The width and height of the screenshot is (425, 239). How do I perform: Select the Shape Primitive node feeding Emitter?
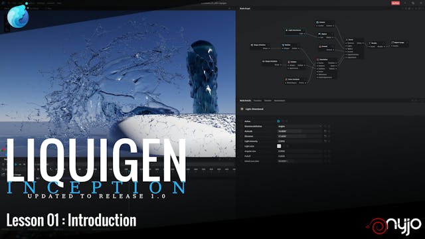coord(260,46)
